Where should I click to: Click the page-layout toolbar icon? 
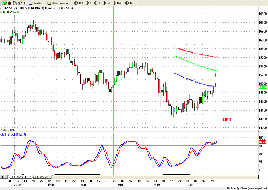pyautogui.click(x=20, y=3)
